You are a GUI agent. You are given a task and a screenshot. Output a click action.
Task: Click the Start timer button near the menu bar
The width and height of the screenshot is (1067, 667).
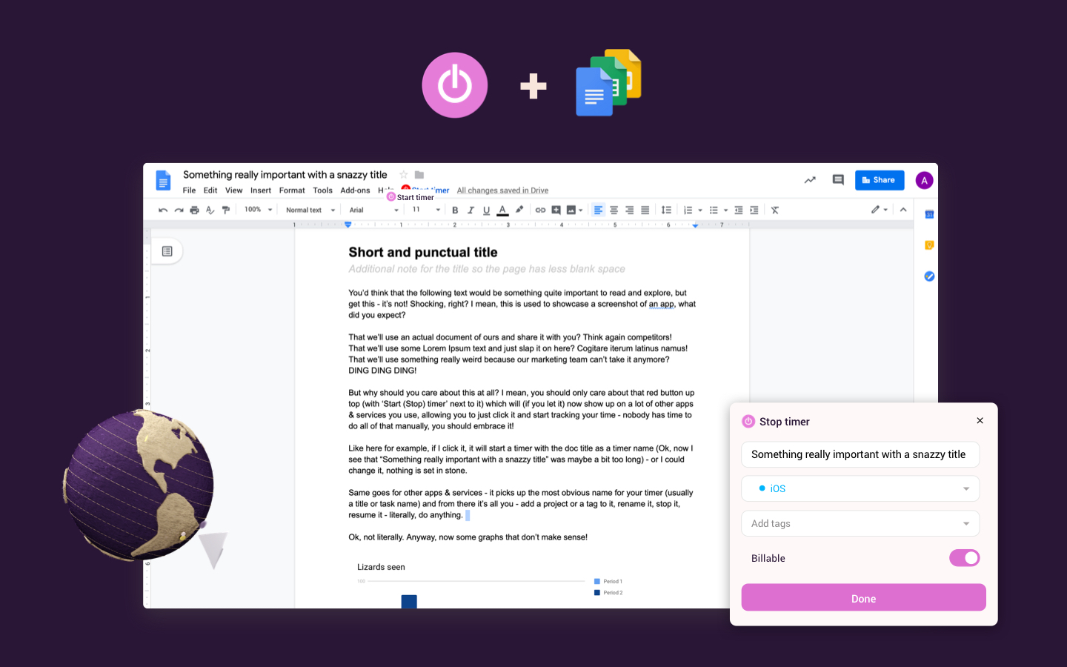[x=410, y=197]
